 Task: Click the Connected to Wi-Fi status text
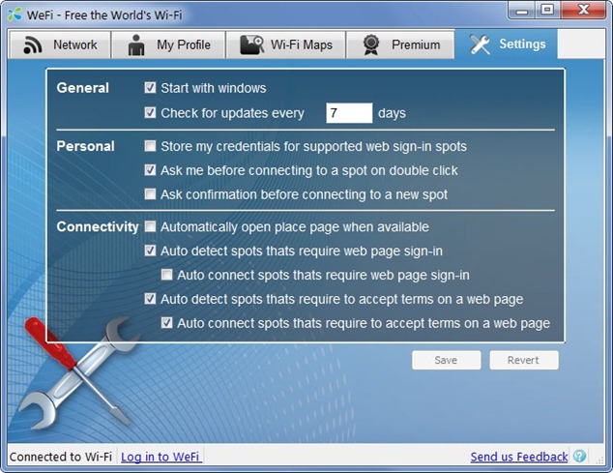(61, 457)
